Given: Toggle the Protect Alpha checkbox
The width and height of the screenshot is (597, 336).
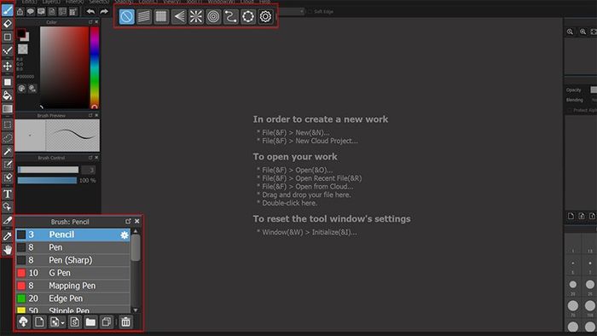Looking at the screenshot, I should pos(570,110).
